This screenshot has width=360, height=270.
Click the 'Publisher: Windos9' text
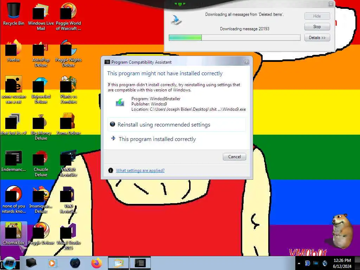(149, 104)
